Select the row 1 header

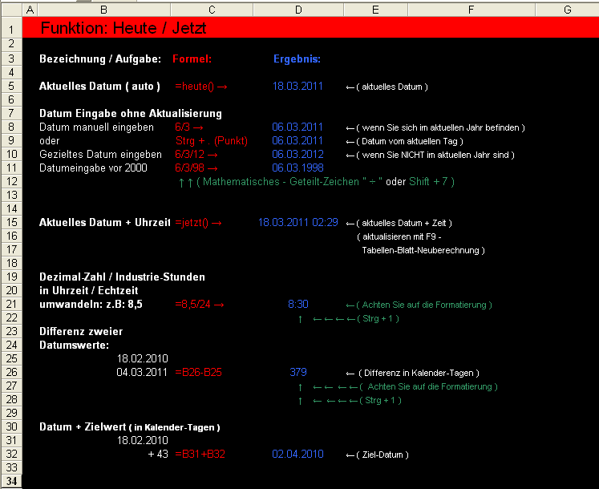click(10, 29)
